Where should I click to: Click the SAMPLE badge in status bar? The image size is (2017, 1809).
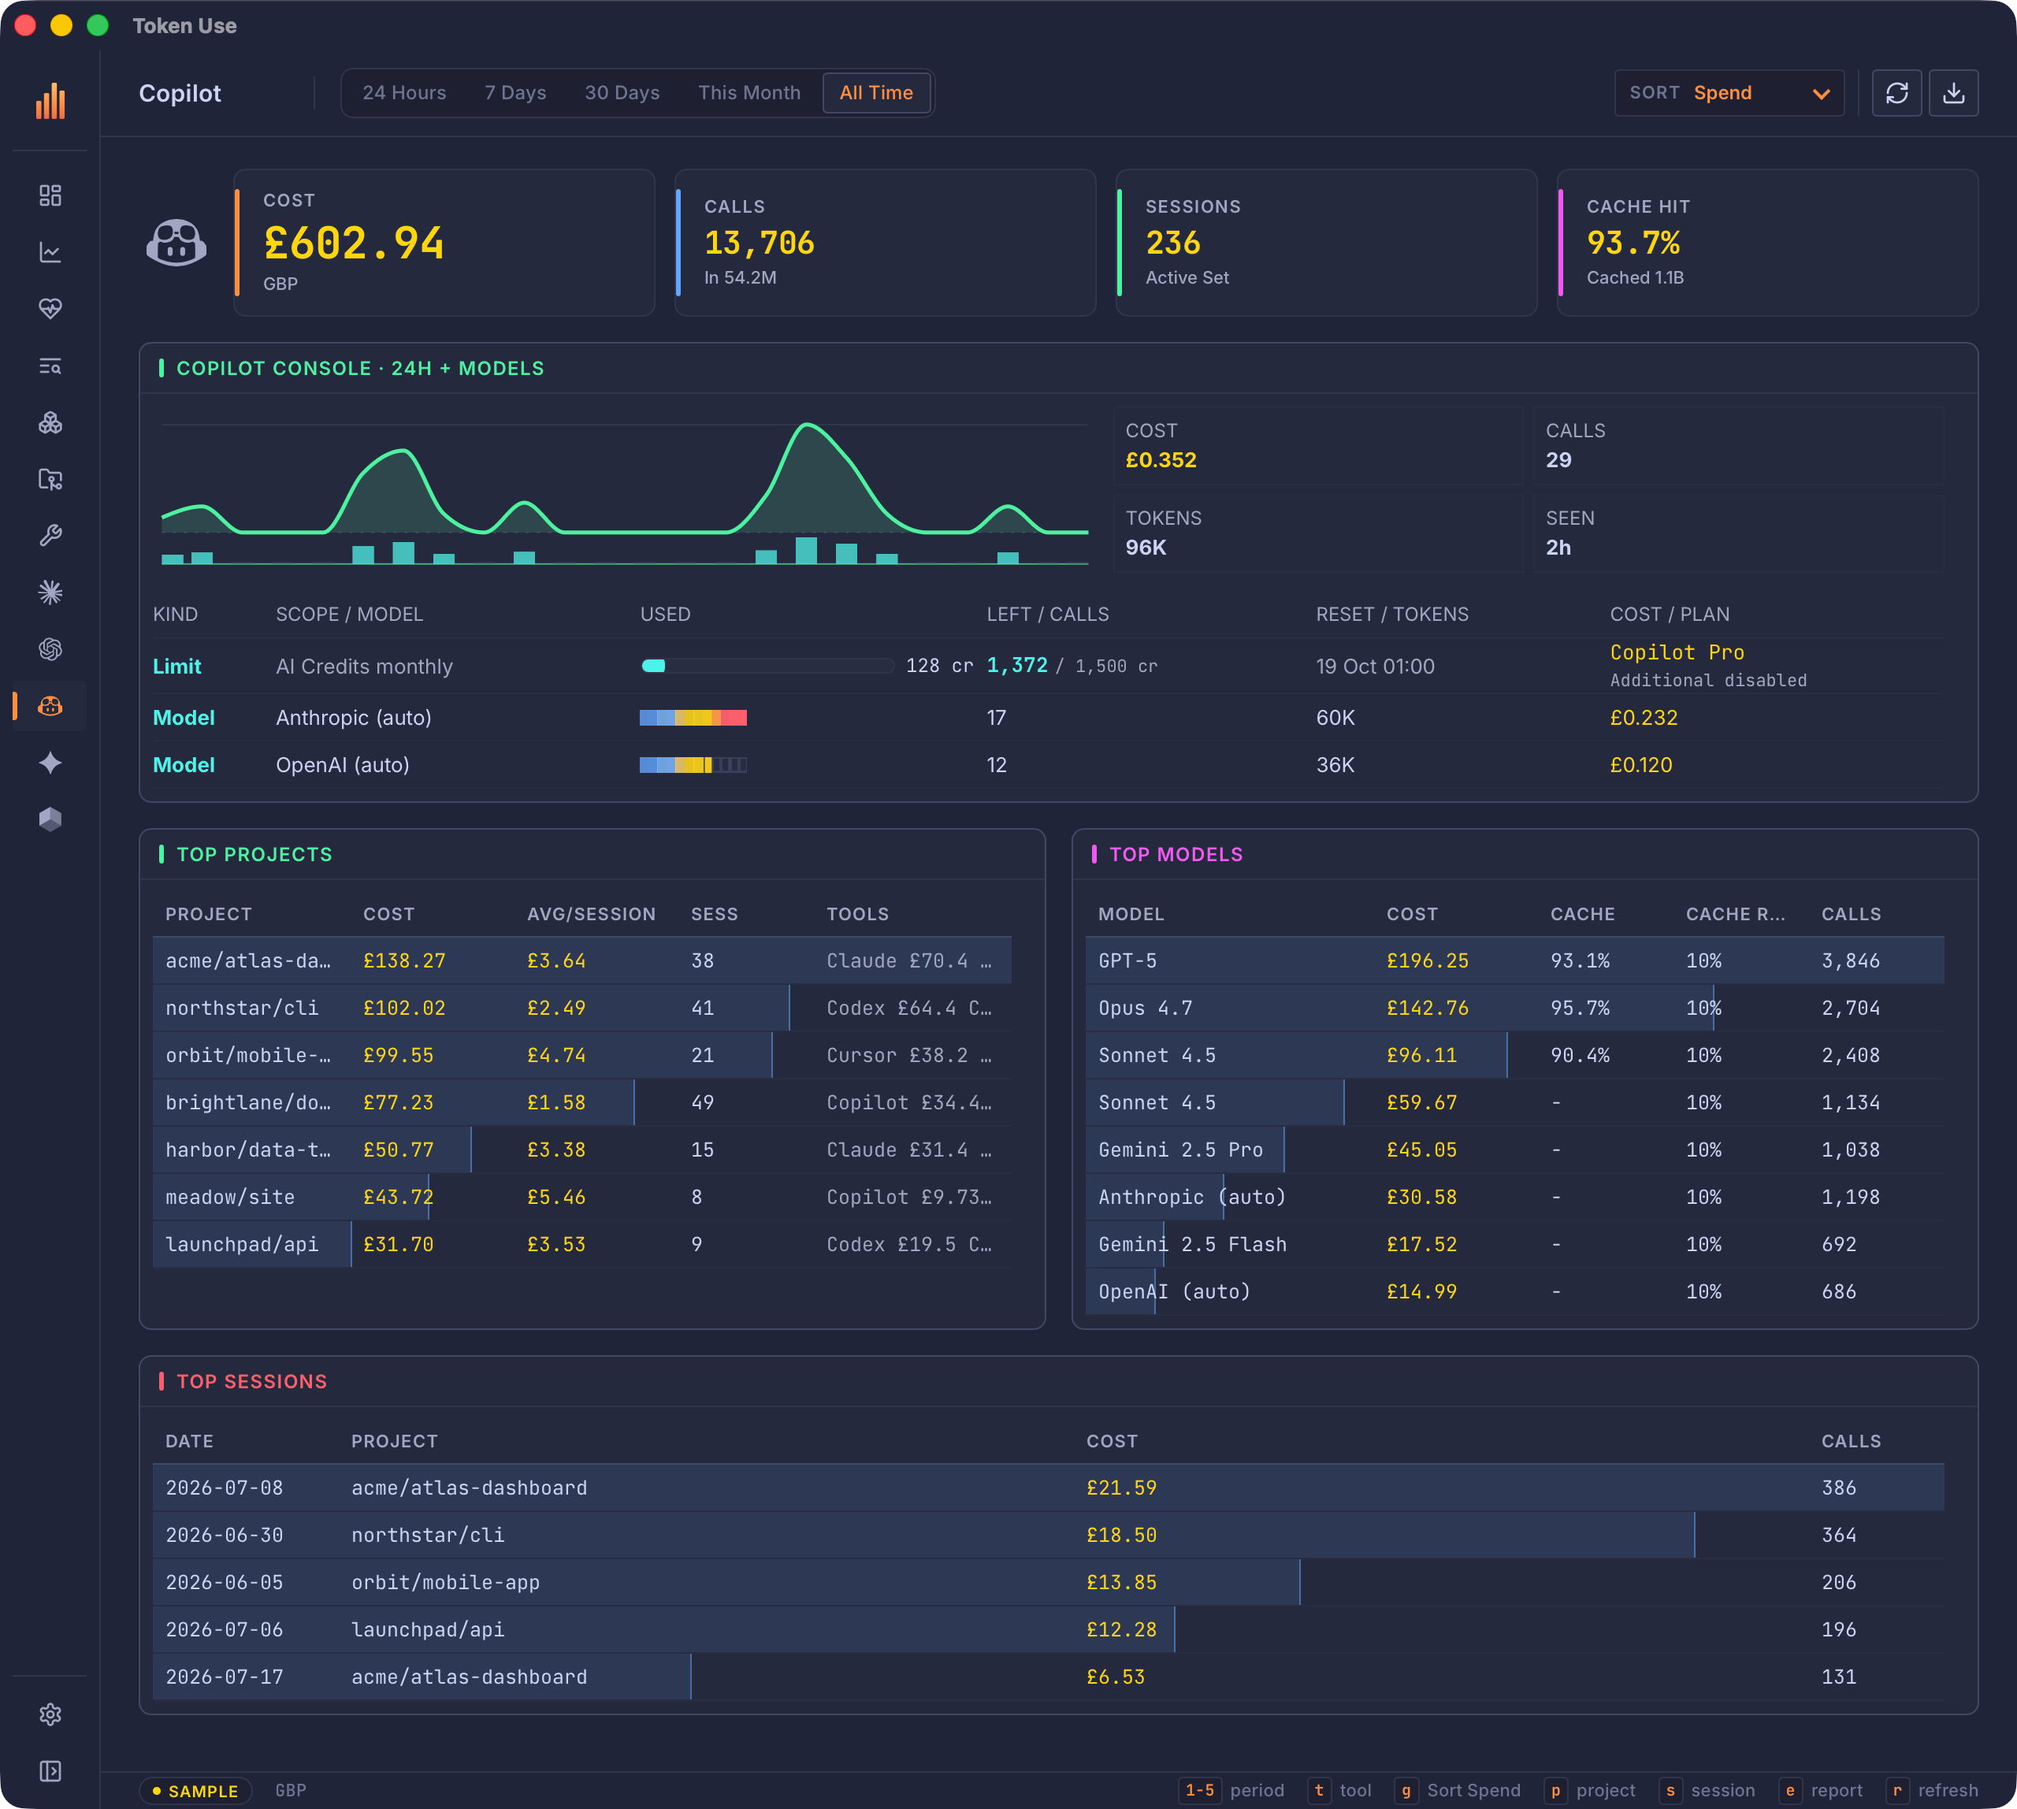(195, 1791)
